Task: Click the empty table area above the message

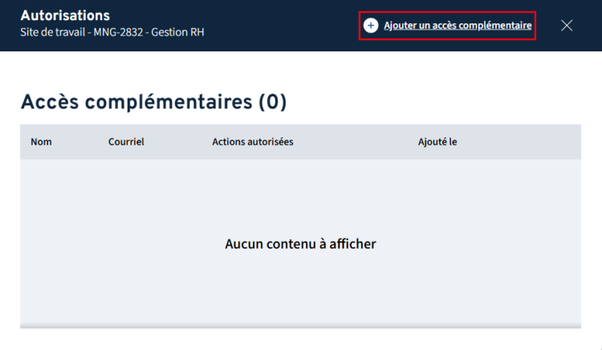Action: pos(300,193)
